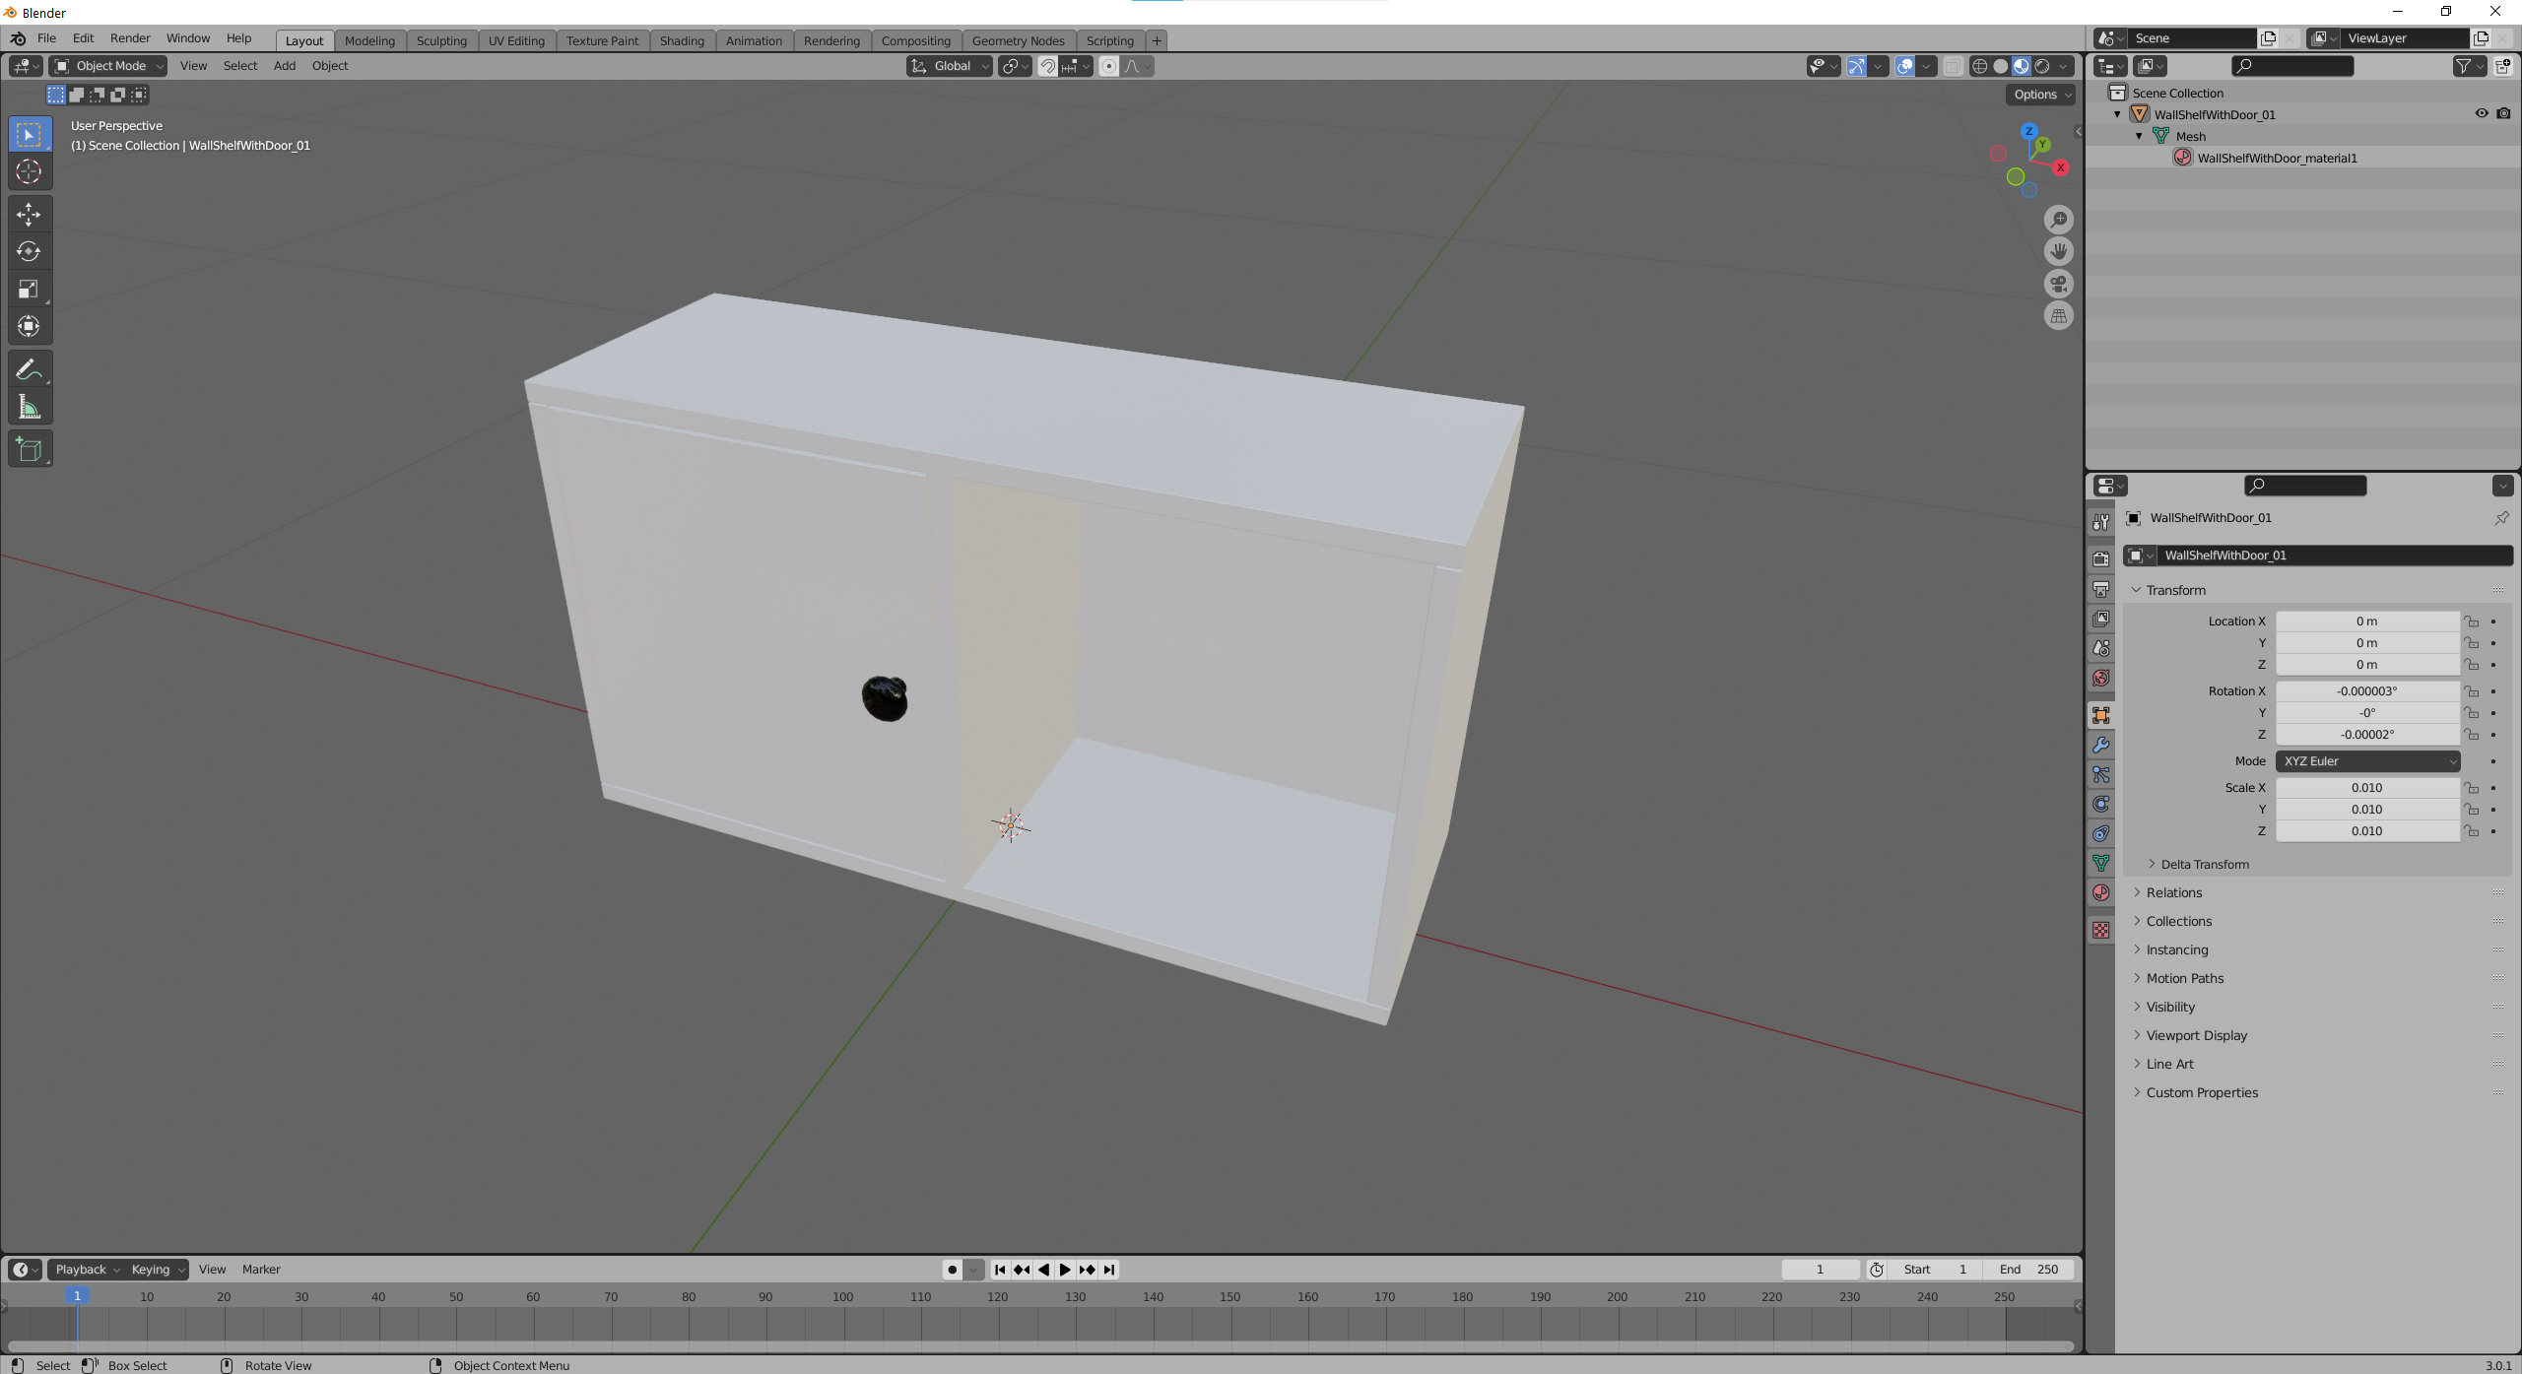The image size is (2522, 1374).
Task: Select the Rotate tool
Action: [x=29, y=251]
